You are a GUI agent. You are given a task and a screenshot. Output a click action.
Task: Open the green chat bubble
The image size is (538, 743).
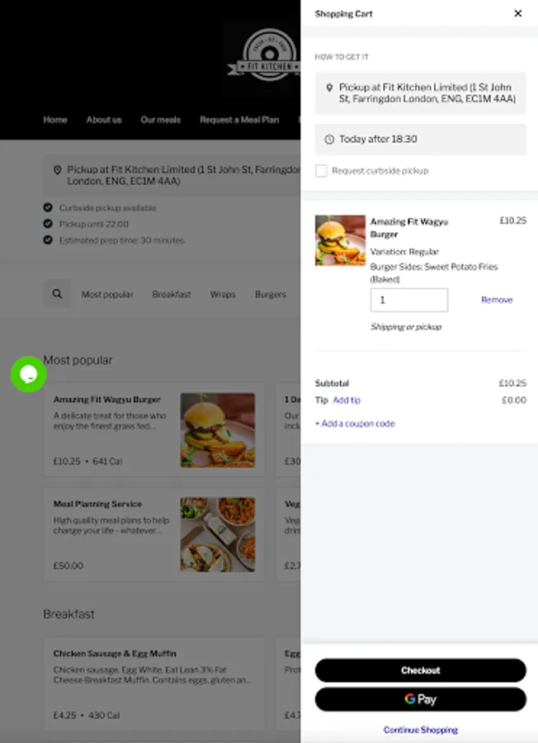[28, 374]
